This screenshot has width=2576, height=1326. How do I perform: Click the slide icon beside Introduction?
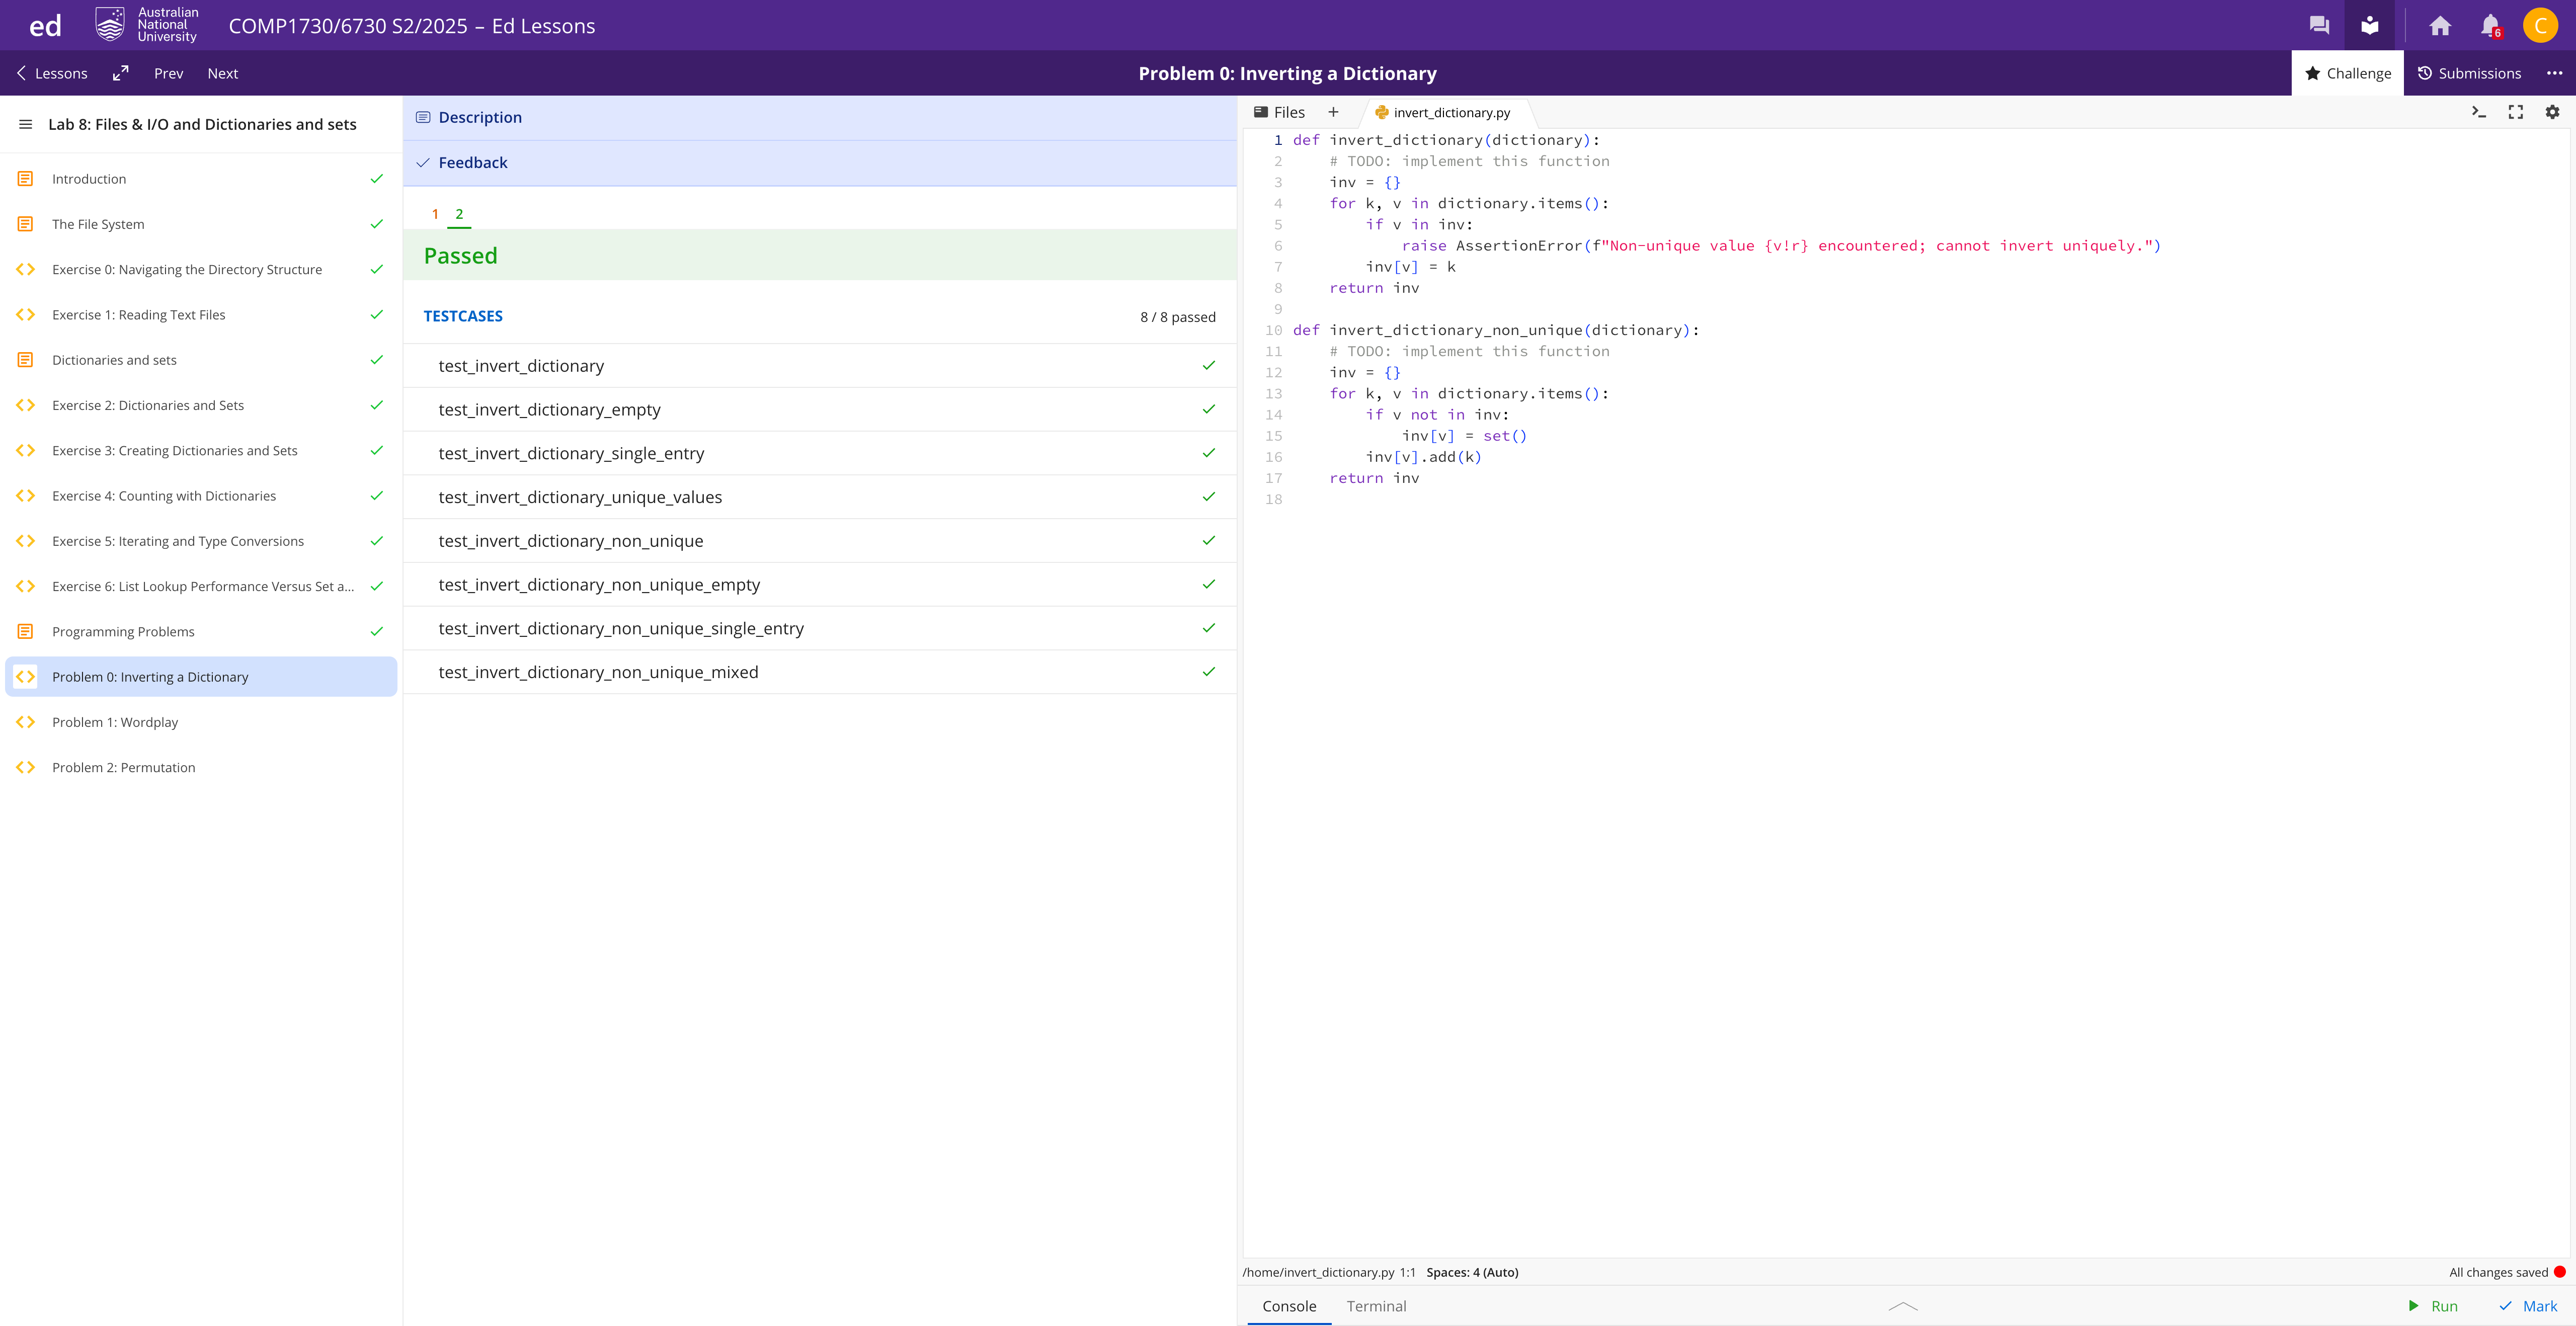click(25, 179)
